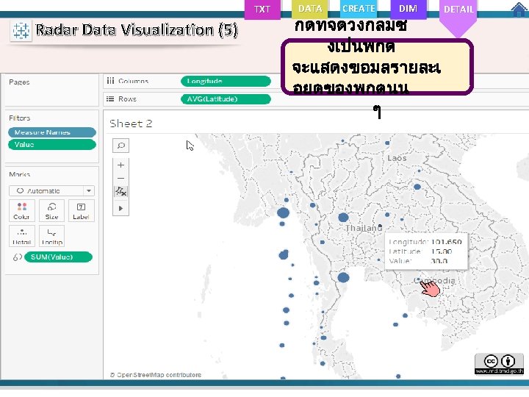Image resolution: width=529 pixels, height=397 pixels.
Task: Click large circle mark near Thailand label
Action: pyautogui.click(x=343, y=218)
